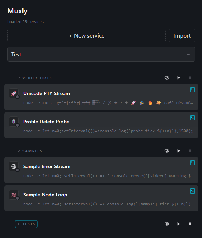Toggle visibility of the TESTS group
The image size is (202, 238).
pyautogui.click(x=167, y=224)
